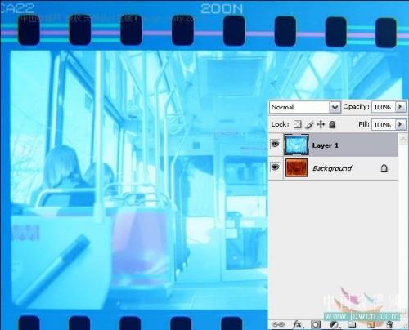The image size is (409, 330).
Task: Hide Layer 1 with eye icon
Action: pyautogui.click(x=276, y=144)
